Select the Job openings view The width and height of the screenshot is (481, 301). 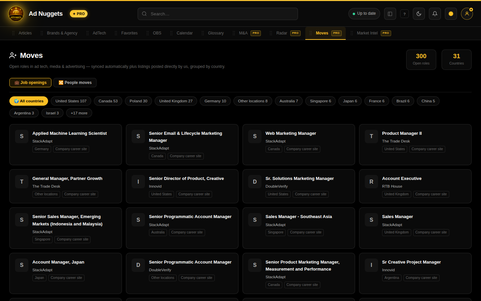pyautogui.click(x=30, y=83)
